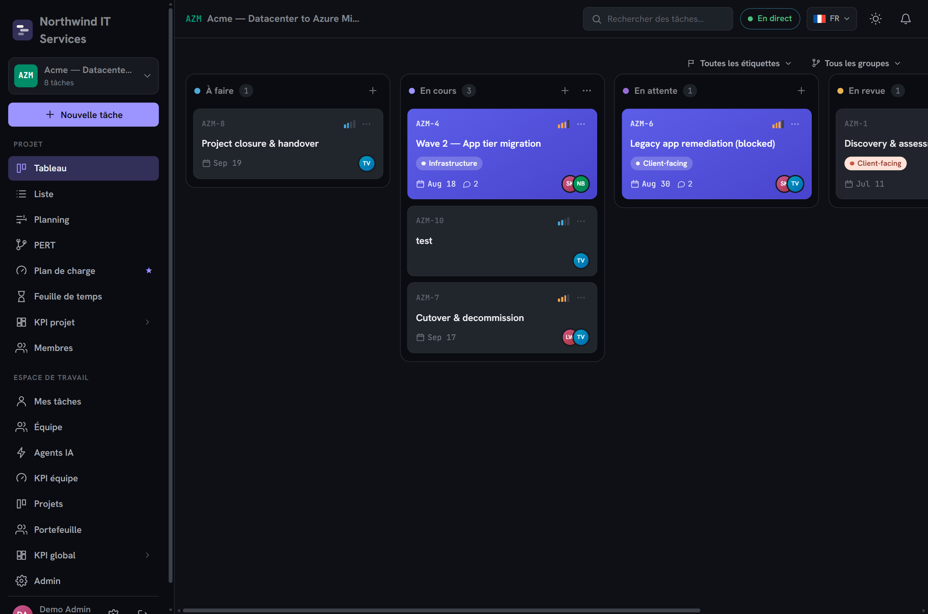Open Plan de charge
Screen dimensions: 928x614
[83, 271]
